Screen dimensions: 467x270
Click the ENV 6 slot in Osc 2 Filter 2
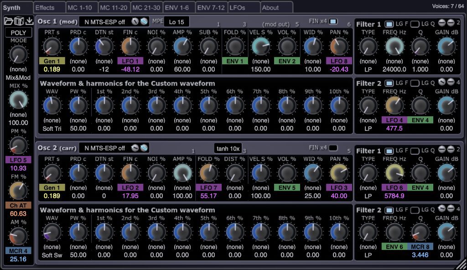click(x=394, y=247)
